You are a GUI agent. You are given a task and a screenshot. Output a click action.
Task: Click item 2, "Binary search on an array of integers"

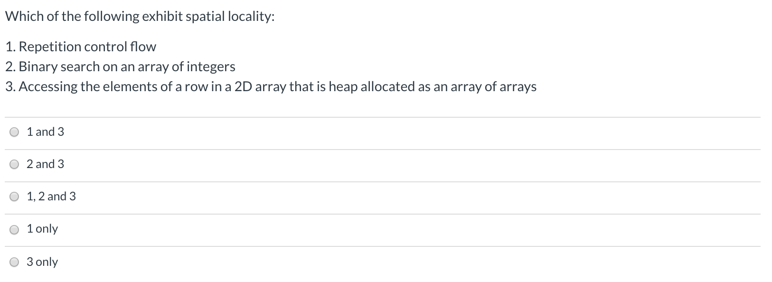(x=120, y=66)
